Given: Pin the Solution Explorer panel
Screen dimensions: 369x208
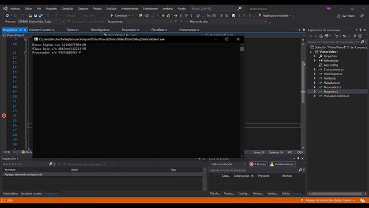Looking at the screenshot, I should (360, 30).
